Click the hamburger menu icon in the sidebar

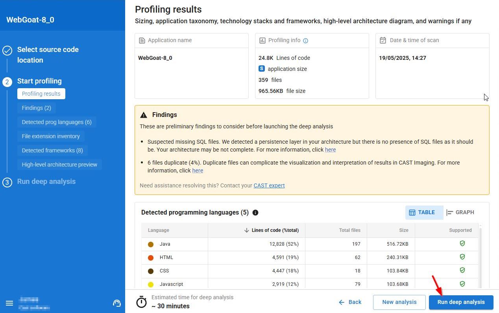pos(9,303)
